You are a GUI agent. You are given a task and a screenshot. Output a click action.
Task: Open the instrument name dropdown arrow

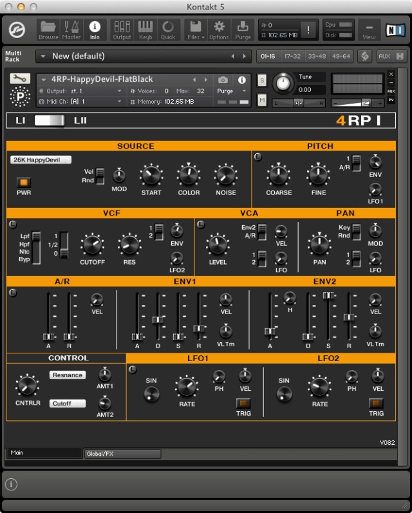(x=43, y=80)
